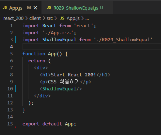The height and width of the screenshot is (135, 161).
Task: Click the './R029_ShallowEqual' import path
Action: [x=123, y=40]
